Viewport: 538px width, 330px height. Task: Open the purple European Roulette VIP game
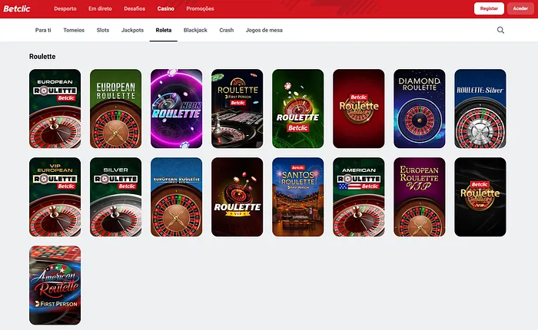tap(420, 197)
